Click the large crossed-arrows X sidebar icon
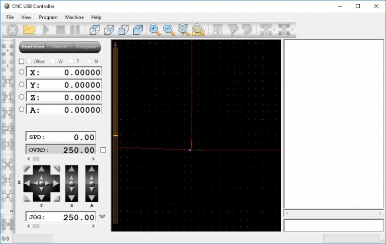This screenshot has width=386, height=244. 8,165
